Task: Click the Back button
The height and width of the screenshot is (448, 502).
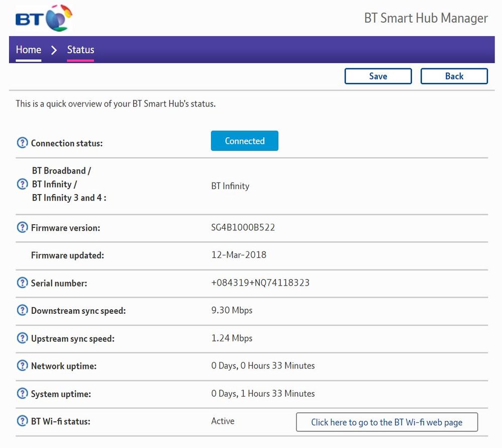Action: point(454,76)
